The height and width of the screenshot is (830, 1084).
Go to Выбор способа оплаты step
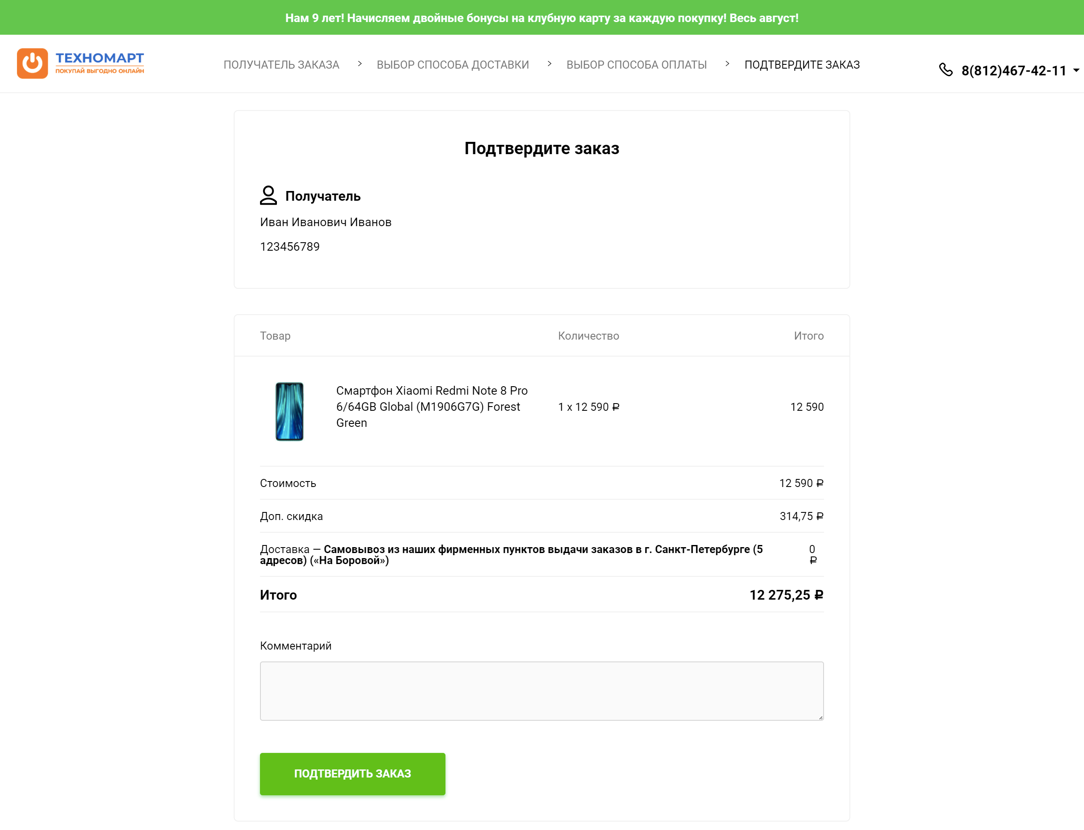coord(636,65)
